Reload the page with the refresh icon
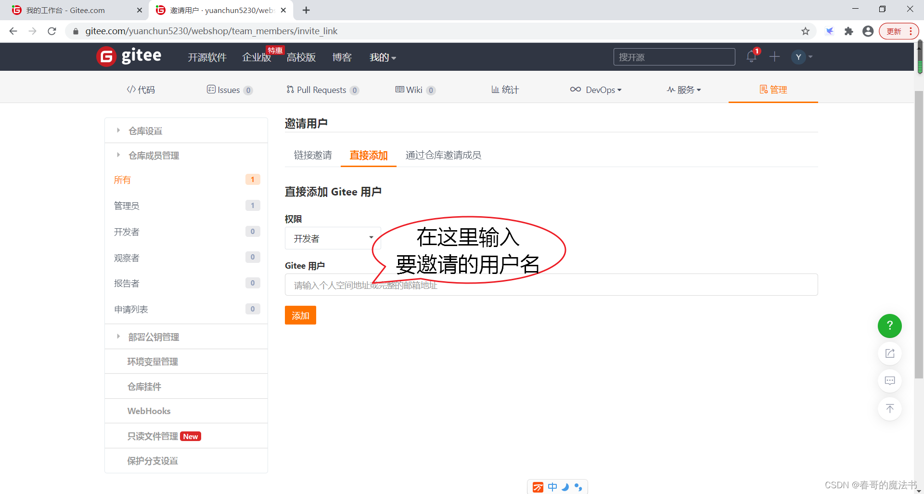Screen dimensions: 924x494 tap(52, 31)
